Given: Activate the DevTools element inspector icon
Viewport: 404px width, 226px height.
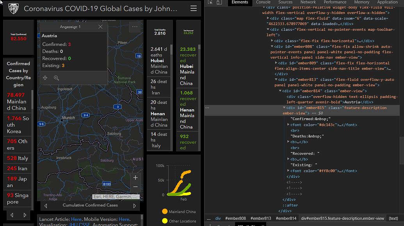Looking at the screenshot, I should tap(210, 2).
